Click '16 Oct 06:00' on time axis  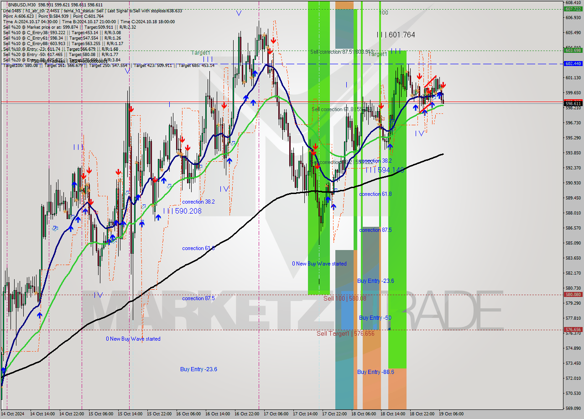188,414
